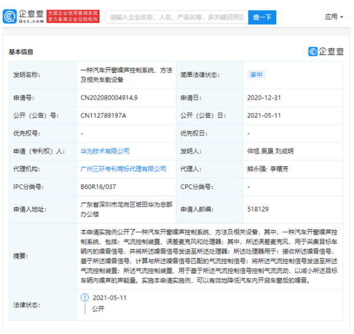
Task: Click the inventor names 仲旭 吴晟 刘成明
Action: click(270, 151)
